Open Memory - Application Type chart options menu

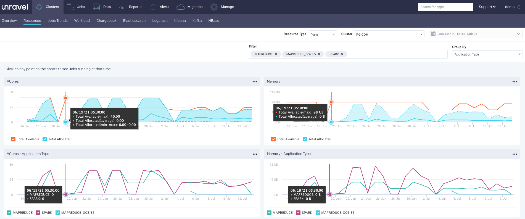(515, 154)
